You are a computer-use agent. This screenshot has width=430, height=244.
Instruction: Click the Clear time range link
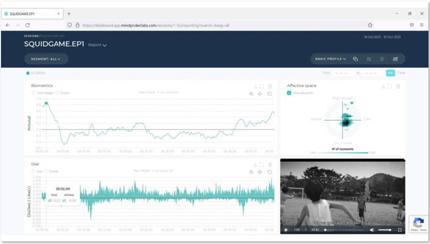point(401,73)
